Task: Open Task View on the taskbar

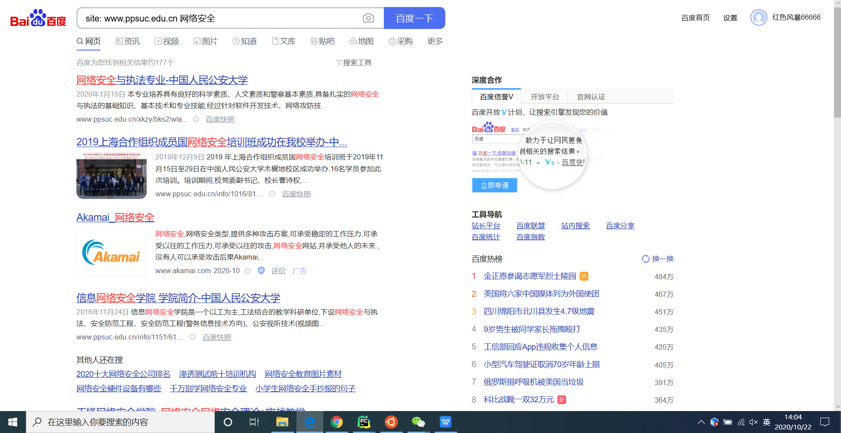Action: click(254, 422)
